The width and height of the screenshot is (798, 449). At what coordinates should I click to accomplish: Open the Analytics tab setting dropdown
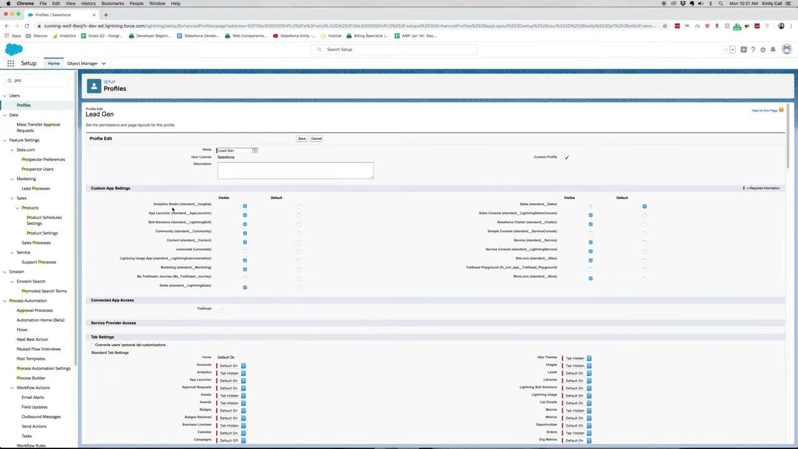(x=231, y=373)
